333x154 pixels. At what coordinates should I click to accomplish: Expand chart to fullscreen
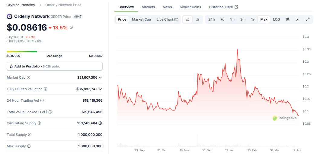pyautogui.click(x=308, y=19)
